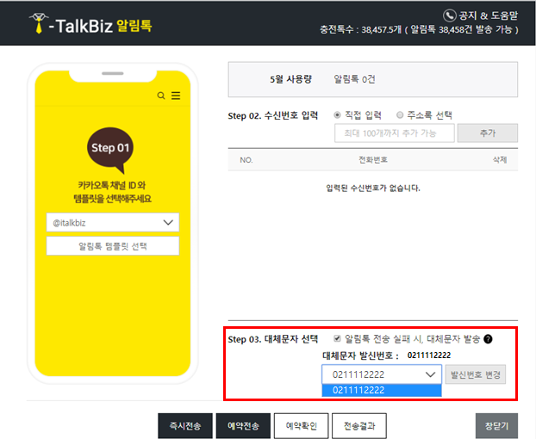Click the 예약전송 button
This screenshot has height=439, width=536.
[243, 426]
